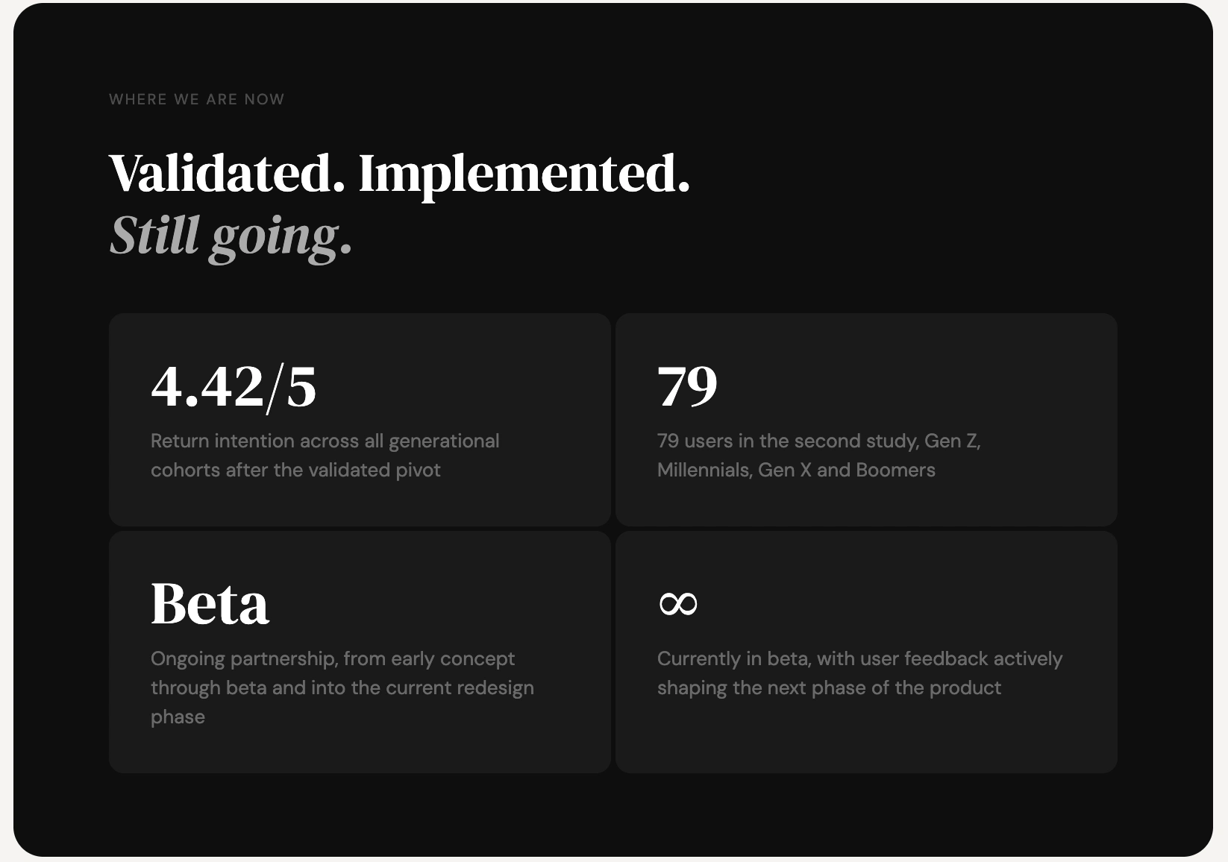Screen dimensions: 1228x862
Task: Click "Ongoing partnership, from early concept" line
Action: click(x=333, y=659)
